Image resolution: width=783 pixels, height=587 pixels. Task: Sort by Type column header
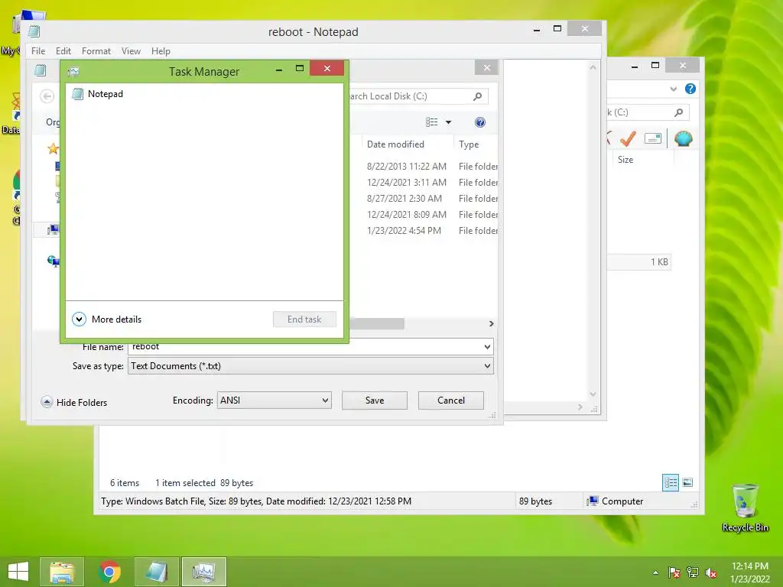(x=469, y=144)
